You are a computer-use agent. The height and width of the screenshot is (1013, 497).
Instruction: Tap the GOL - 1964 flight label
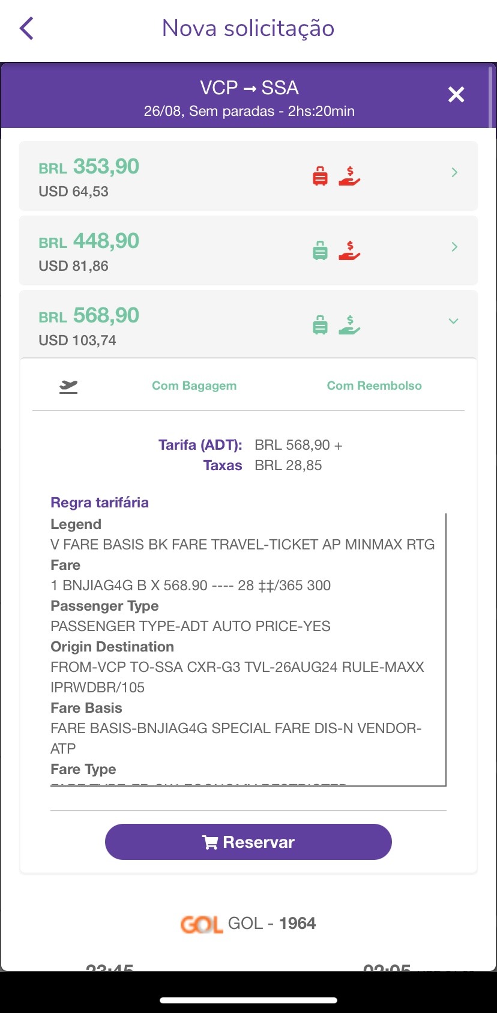(272, 923)
